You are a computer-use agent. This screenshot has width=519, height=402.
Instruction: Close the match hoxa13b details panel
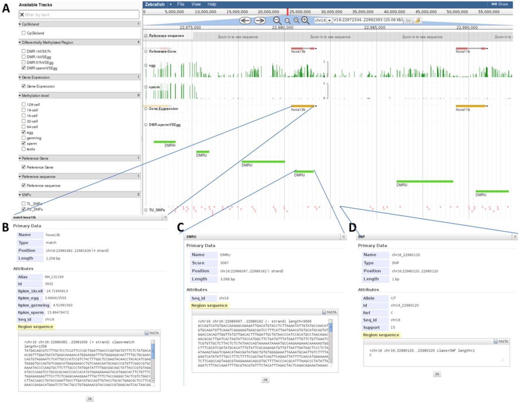pyautogui.click(x=165, y=217)
